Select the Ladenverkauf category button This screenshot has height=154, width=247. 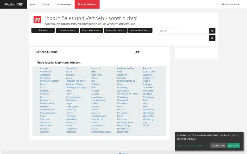click(x=140, y=30)
